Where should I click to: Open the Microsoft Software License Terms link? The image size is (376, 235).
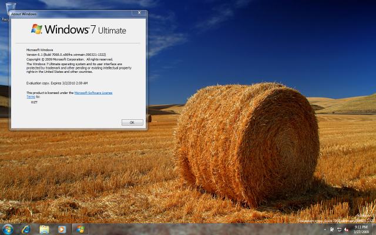(93, 92)
